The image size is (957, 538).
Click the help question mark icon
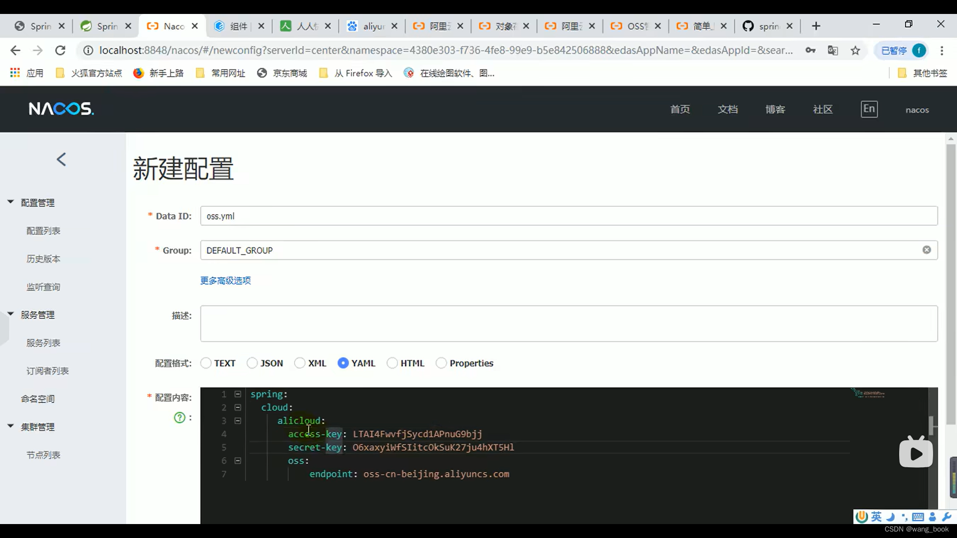coord(179,417)
